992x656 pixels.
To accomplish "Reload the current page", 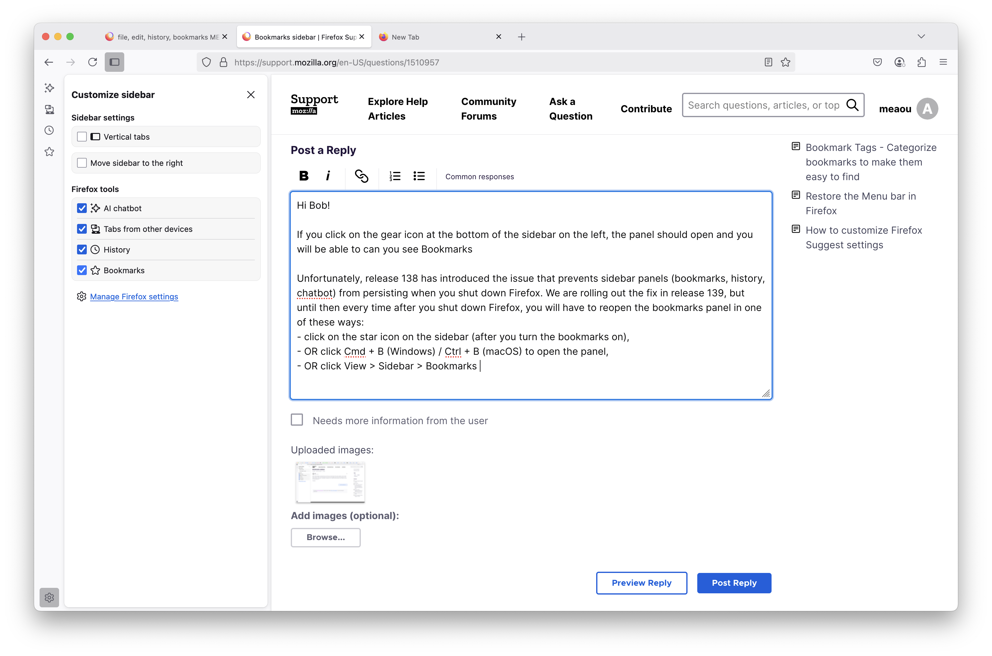I will (x=93, y=62).
